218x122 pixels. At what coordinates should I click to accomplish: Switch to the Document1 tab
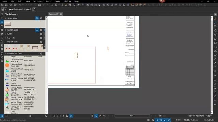53,14
